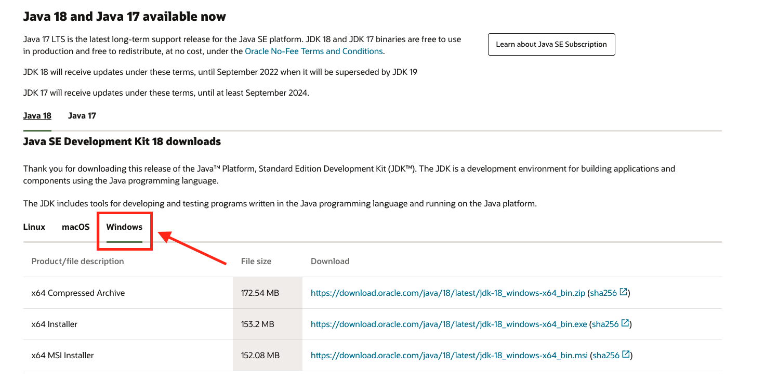
Task: Click the File size column header
Action: pos(256,261)
